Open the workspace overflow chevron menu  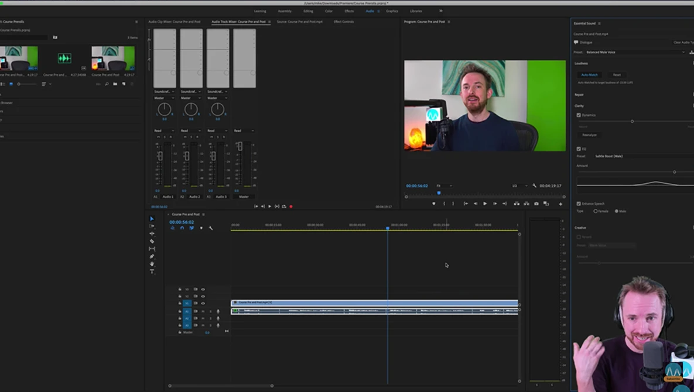(x=440, y=11)
